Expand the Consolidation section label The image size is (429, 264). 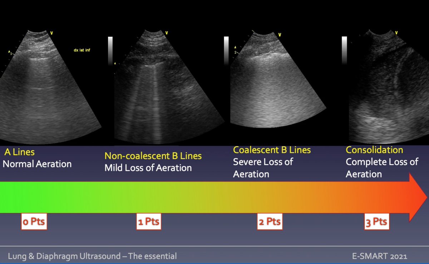pyautogui.click(x=374, y=150)
